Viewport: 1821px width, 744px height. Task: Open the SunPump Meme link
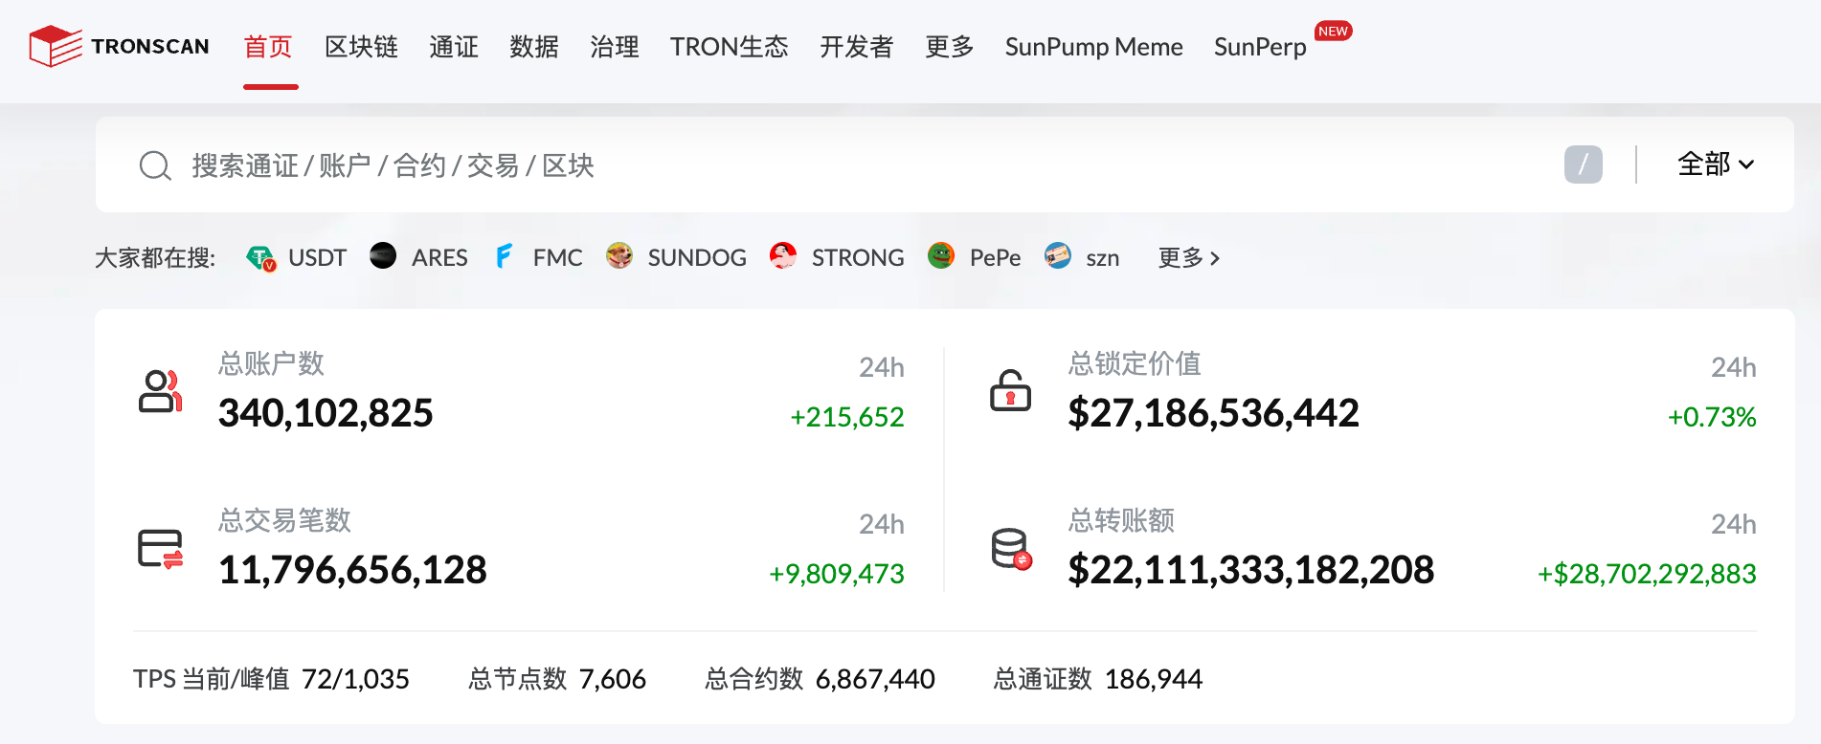click(x=1093, y=47)
